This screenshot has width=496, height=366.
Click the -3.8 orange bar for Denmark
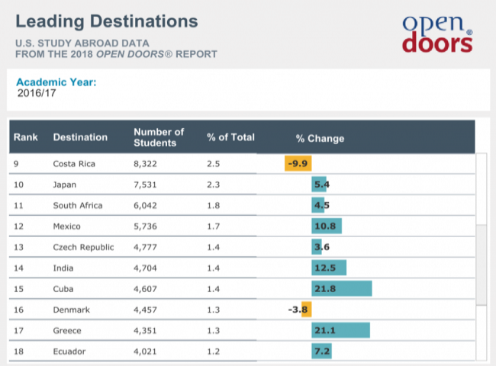click(307, 310)
